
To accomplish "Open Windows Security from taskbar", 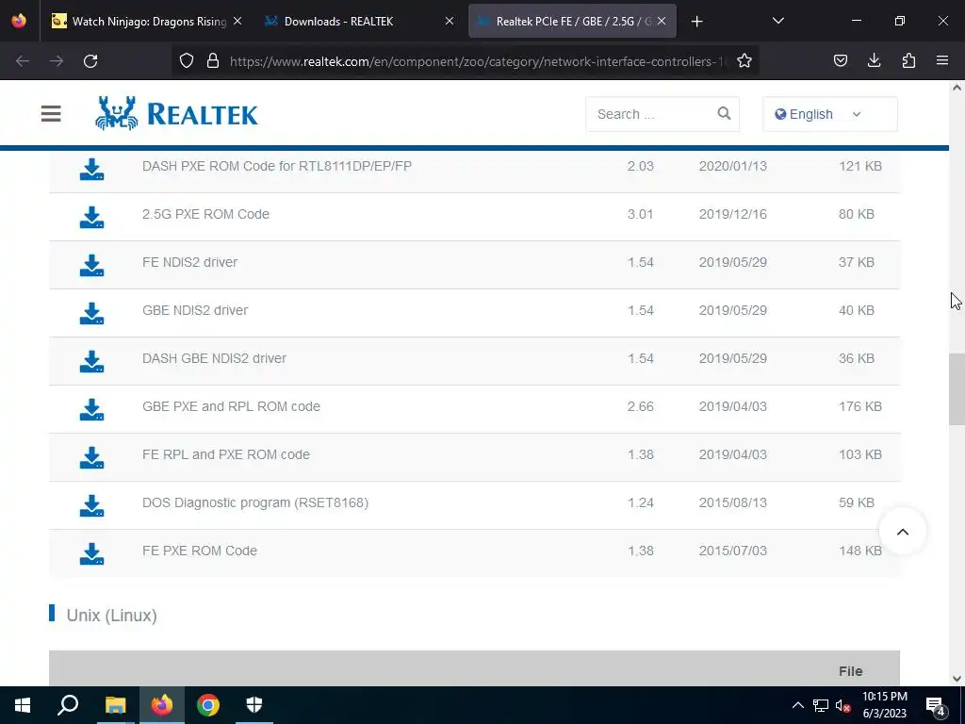I will point(254,705).
